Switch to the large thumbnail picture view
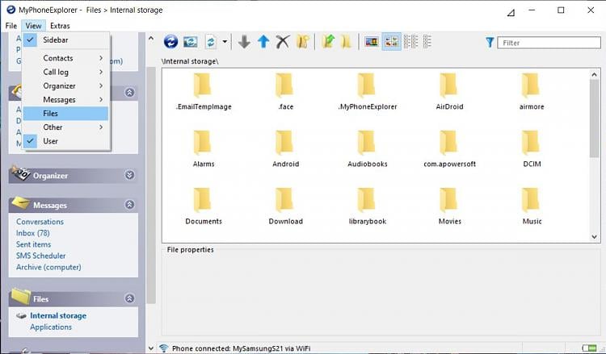606x354 pixels. (x=372, y=42)
